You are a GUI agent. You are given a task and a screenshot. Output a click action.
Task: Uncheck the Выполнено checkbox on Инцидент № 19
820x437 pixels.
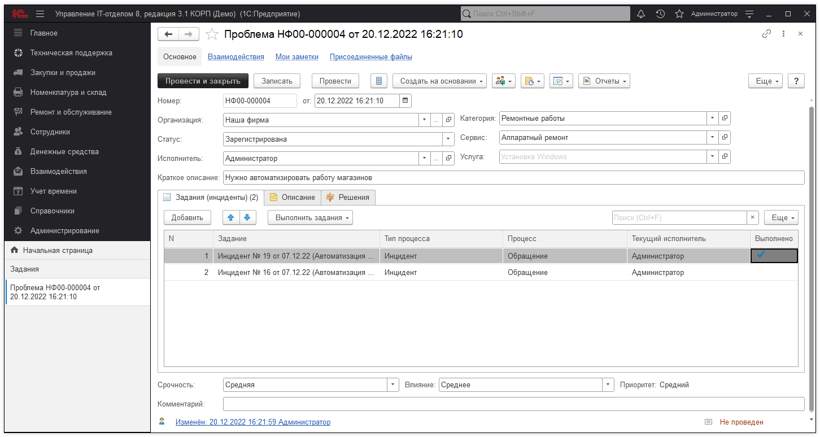[x=774, y=255]
